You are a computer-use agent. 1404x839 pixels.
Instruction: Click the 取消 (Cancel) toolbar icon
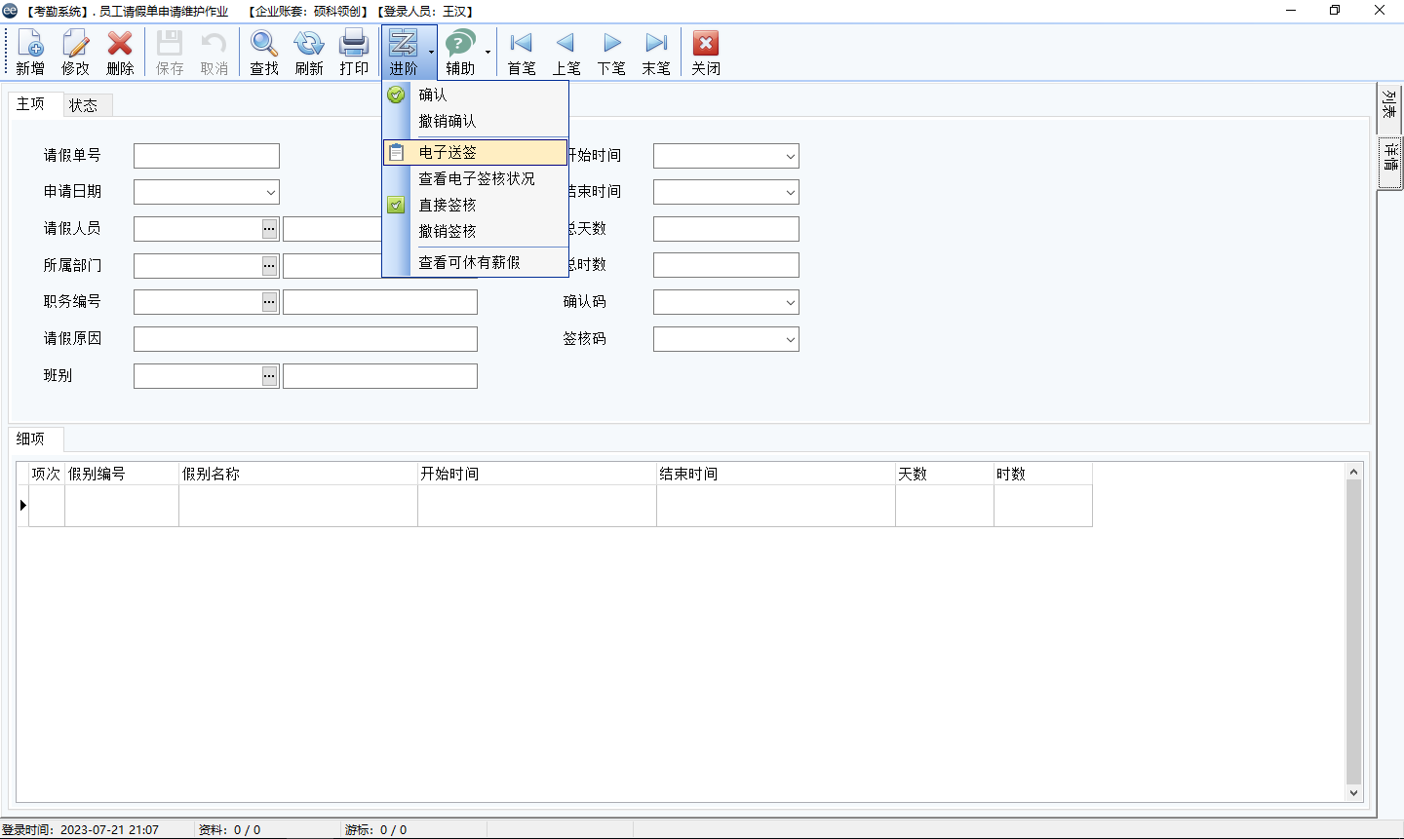(214, 53)
